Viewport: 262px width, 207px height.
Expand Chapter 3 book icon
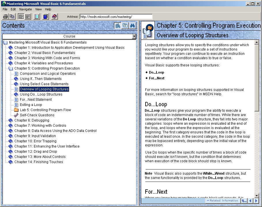coord(11,58)
